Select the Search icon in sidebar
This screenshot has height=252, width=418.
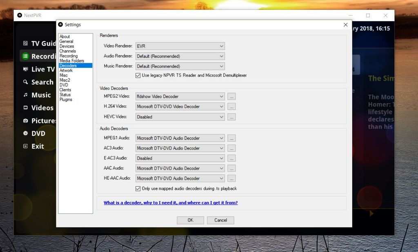pos(25,82)
